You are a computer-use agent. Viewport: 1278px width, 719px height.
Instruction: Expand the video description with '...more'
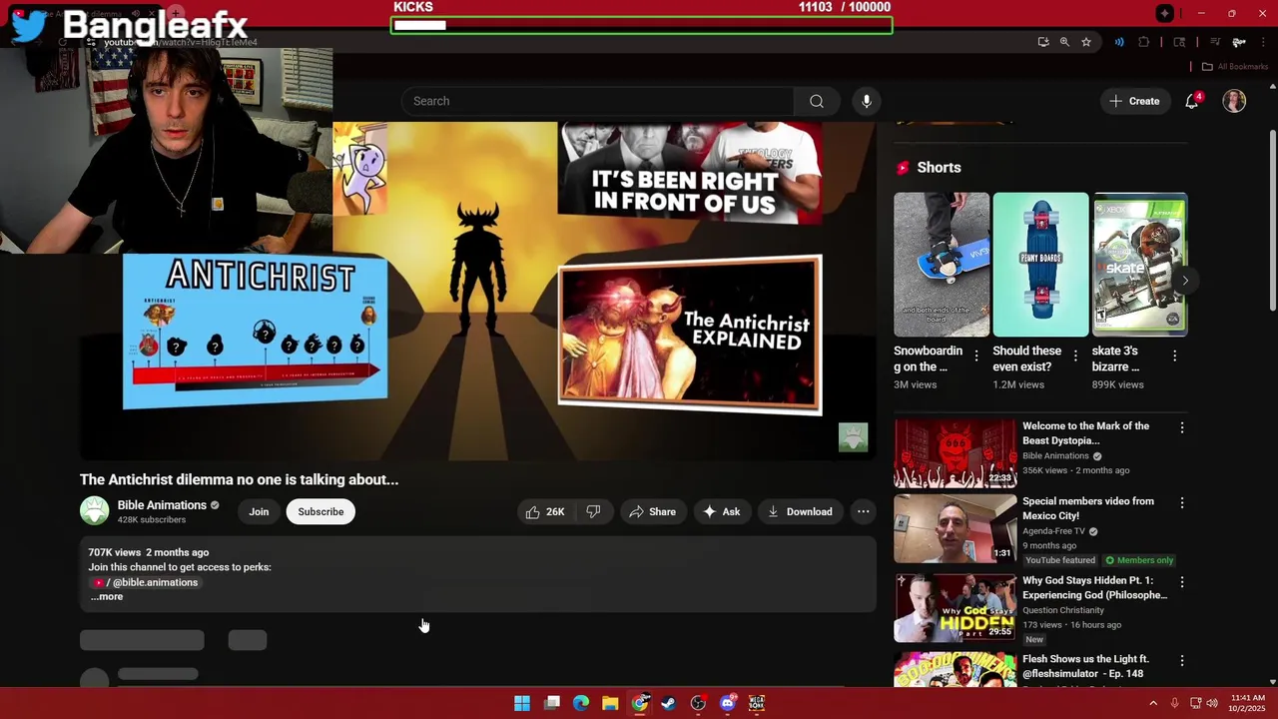[107, 597]
